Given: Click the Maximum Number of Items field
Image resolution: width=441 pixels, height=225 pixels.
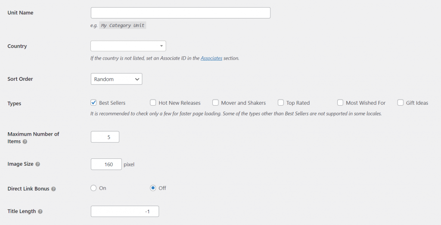Looking at the screenshot, I should click(x=105, y=137).
